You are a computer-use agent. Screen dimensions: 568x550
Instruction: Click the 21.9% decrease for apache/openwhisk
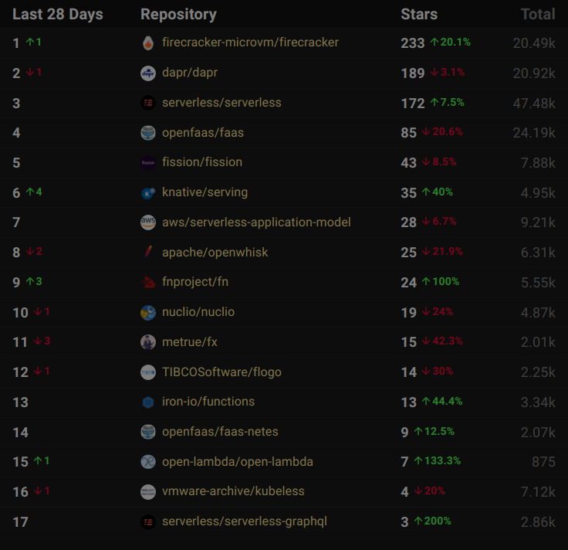[442, 252]
